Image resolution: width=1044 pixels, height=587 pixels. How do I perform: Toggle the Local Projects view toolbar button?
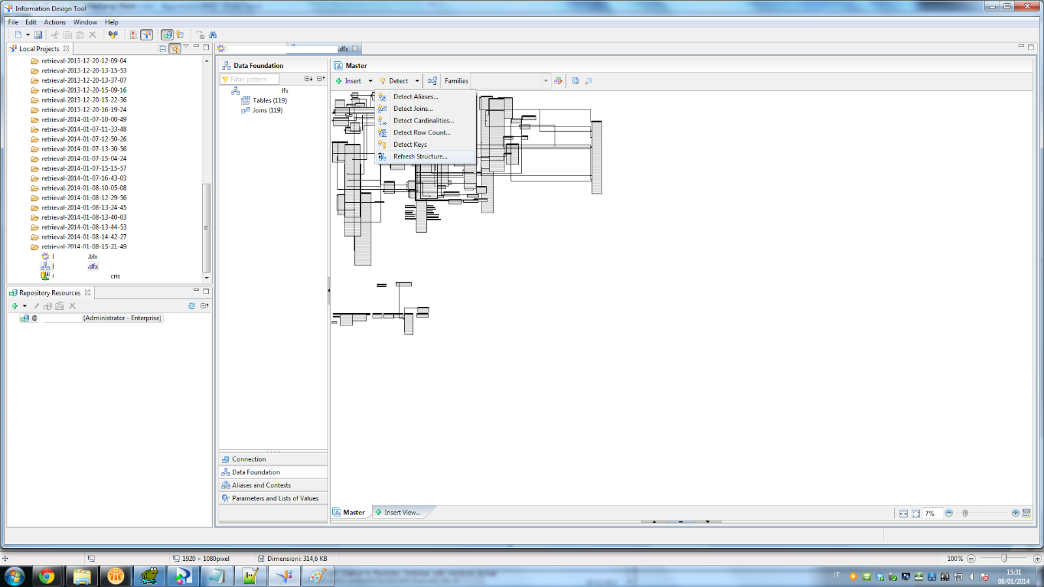146,35
